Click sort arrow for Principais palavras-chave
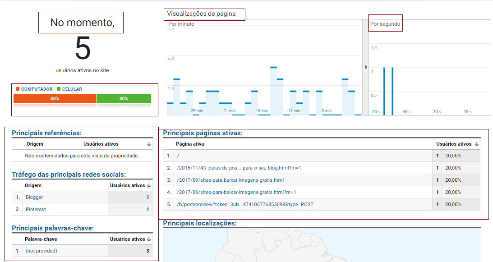493x262 pixels. click(x=149, y=239)
